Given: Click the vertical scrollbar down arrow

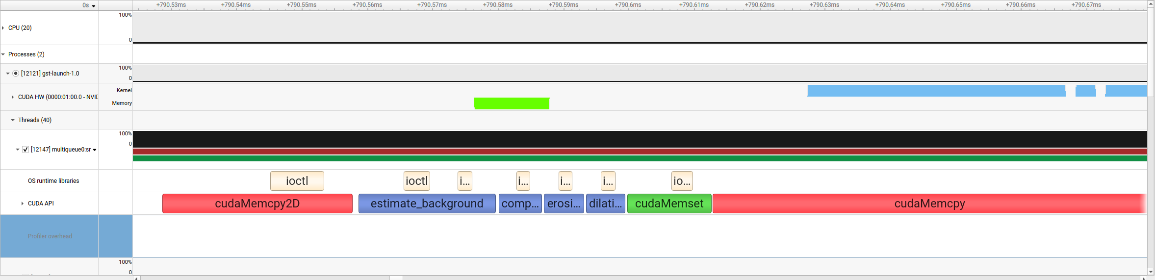Looking at the screenshot, I should [1151, 272].
